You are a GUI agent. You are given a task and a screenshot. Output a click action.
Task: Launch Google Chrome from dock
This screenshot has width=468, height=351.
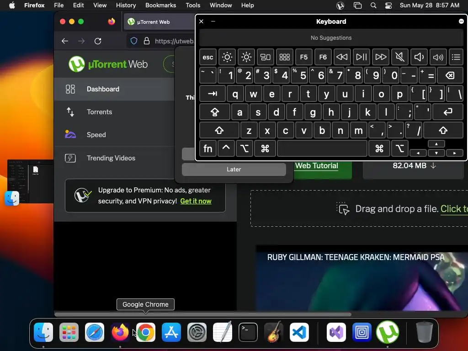[146, 332]
